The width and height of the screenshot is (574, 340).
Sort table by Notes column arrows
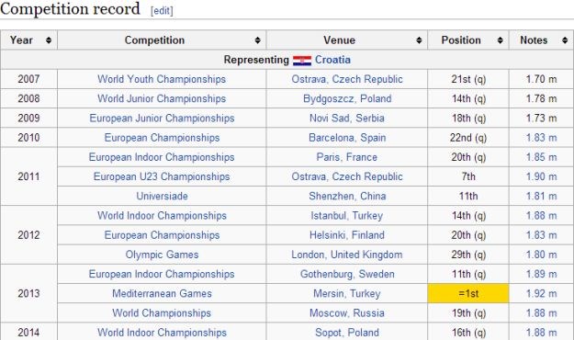pos(565,40)
